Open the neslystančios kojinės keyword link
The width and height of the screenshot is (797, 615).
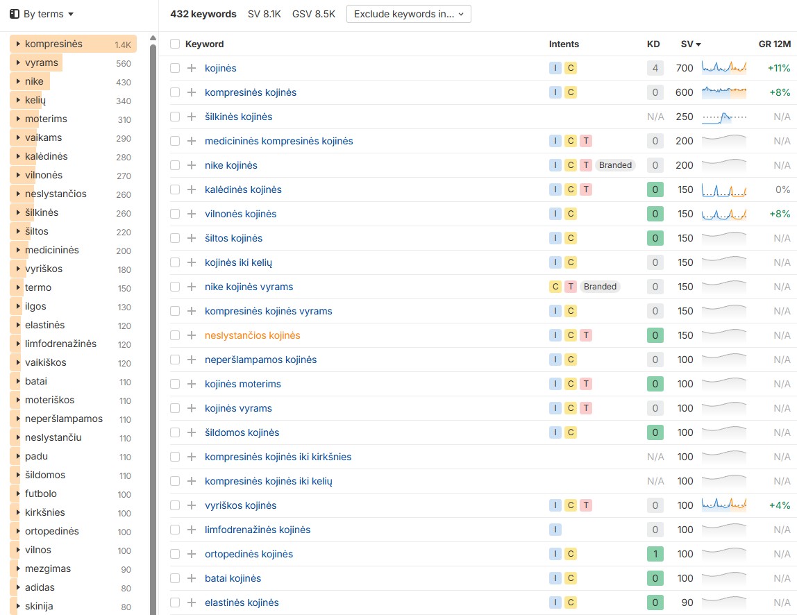pyautogui.click(x=252, y=335)
